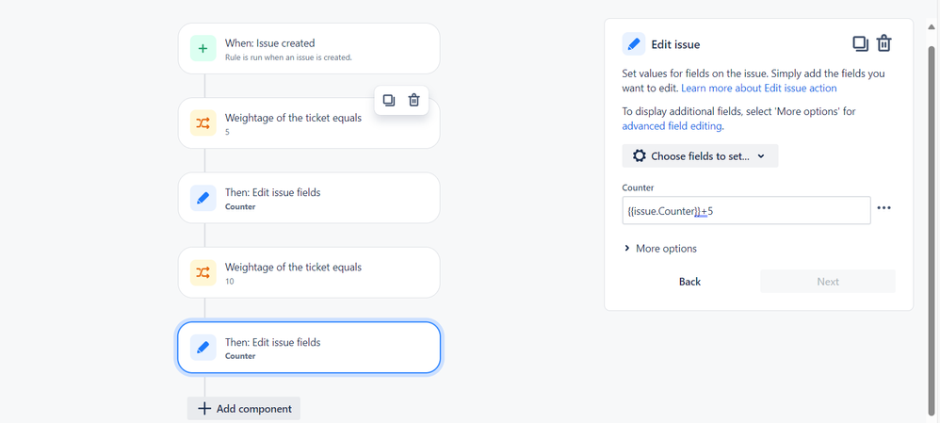Viewport: 940px width, 423px height.
Task: Click the trash icon in Edit issue panel
Action: click(x=884, y=43)
